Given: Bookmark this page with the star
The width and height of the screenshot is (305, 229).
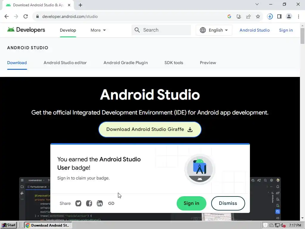Looking at the screenshot, I should (258, 17).
